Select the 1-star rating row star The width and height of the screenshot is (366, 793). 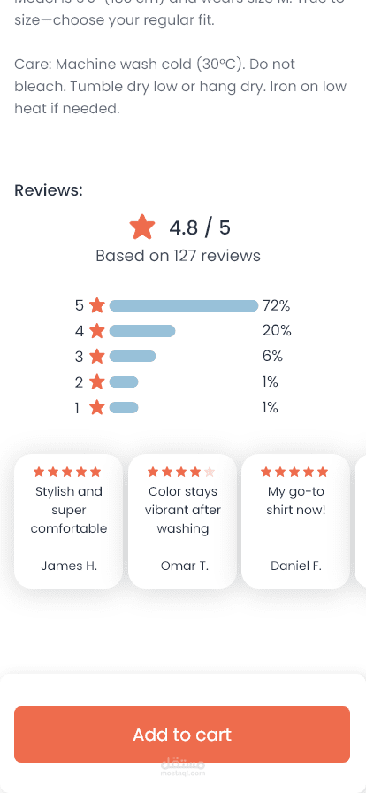(x=96, y=407)
